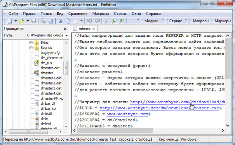Select dmbar.xpi in the tree
This screenshot has height=145, width=235.
click(x=48, y=109)
